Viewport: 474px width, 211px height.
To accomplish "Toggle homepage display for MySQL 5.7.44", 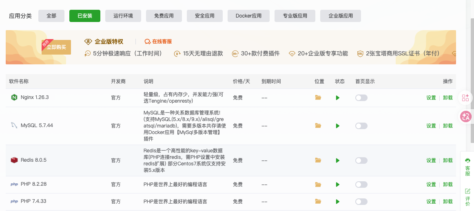I will (361, 126).
